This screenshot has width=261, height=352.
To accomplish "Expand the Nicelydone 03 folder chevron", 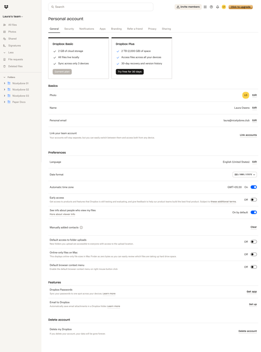I will [5, 96].
